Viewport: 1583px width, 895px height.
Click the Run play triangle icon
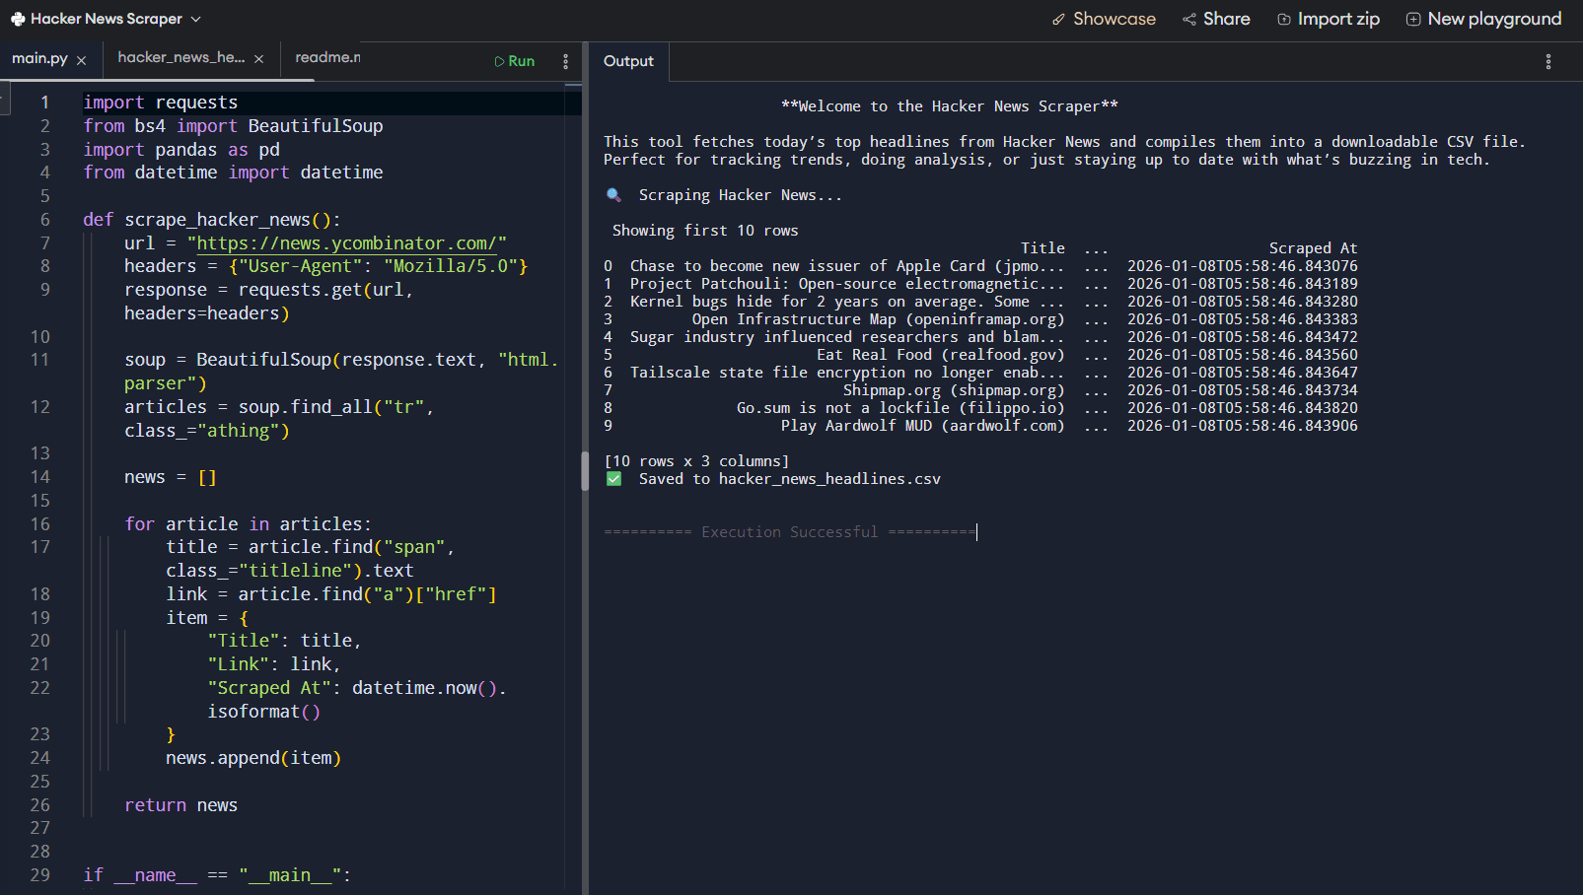499,61
